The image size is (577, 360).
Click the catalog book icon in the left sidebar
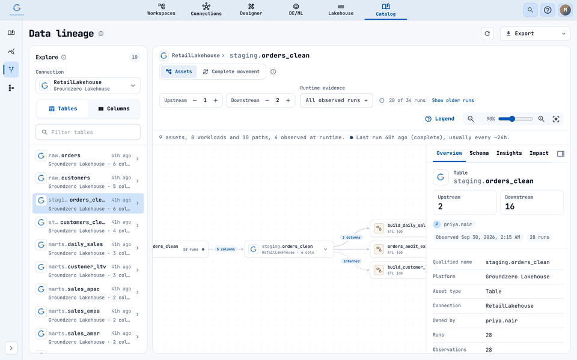pos(11,32)
